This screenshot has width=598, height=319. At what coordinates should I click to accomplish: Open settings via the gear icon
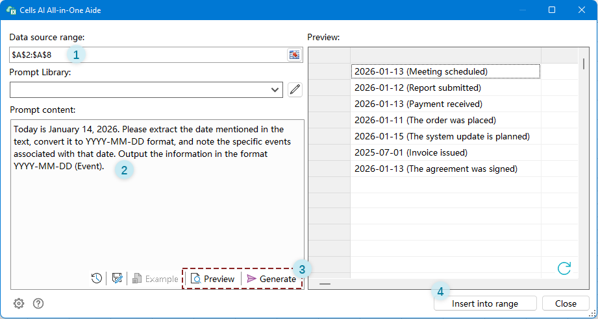pyautogui.click(x=19, y=303)
